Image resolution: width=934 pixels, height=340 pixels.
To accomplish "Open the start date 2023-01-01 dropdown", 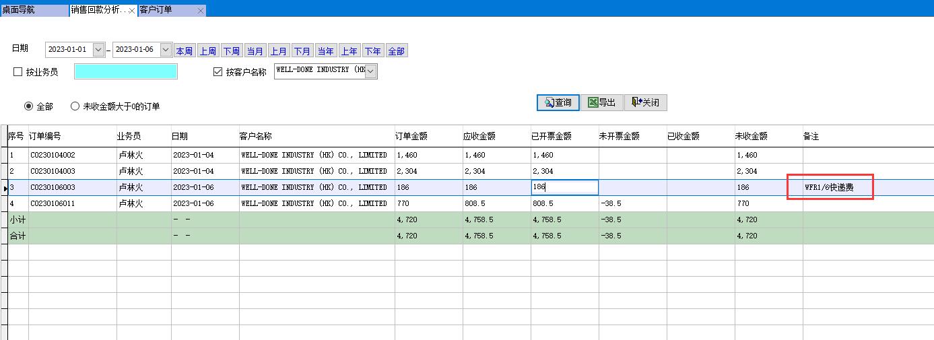I will point(99,50).
